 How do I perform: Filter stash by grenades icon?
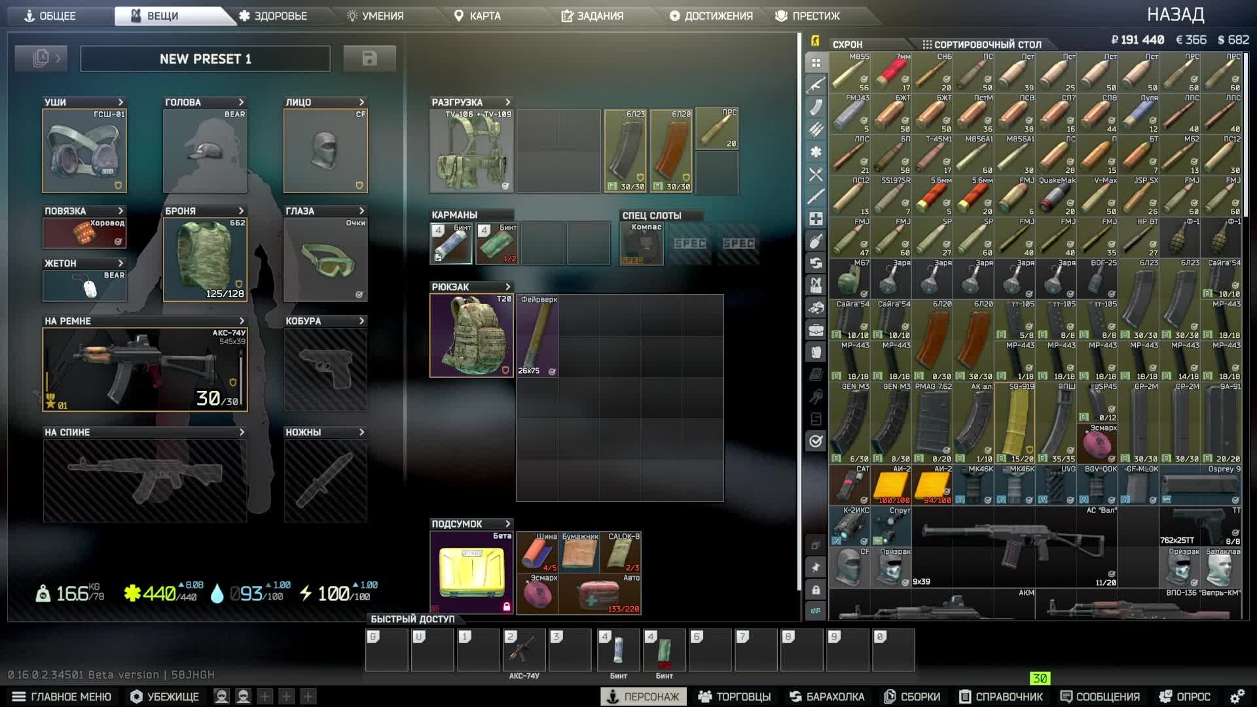(816, 241)
